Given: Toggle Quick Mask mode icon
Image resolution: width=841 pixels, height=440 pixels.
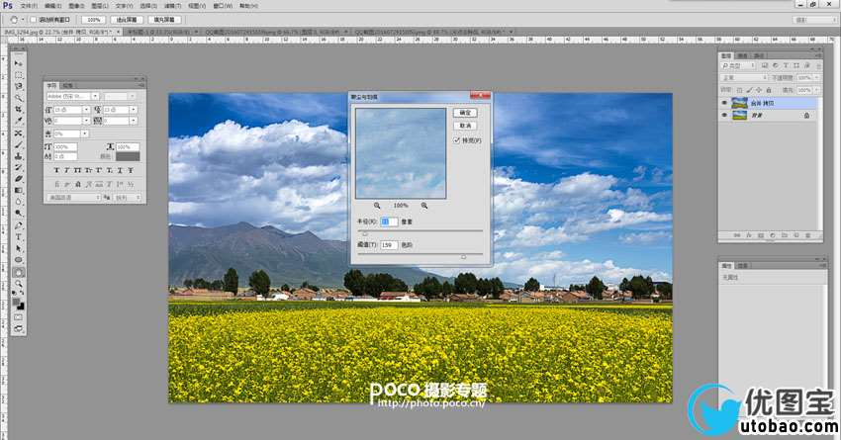Looking at the screenshot, I should tap(18, 317).
